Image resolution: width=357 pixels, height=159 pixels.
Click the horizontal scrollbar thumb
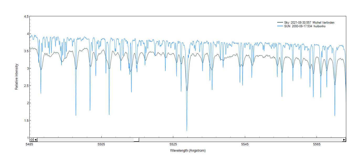pos(136,140)
